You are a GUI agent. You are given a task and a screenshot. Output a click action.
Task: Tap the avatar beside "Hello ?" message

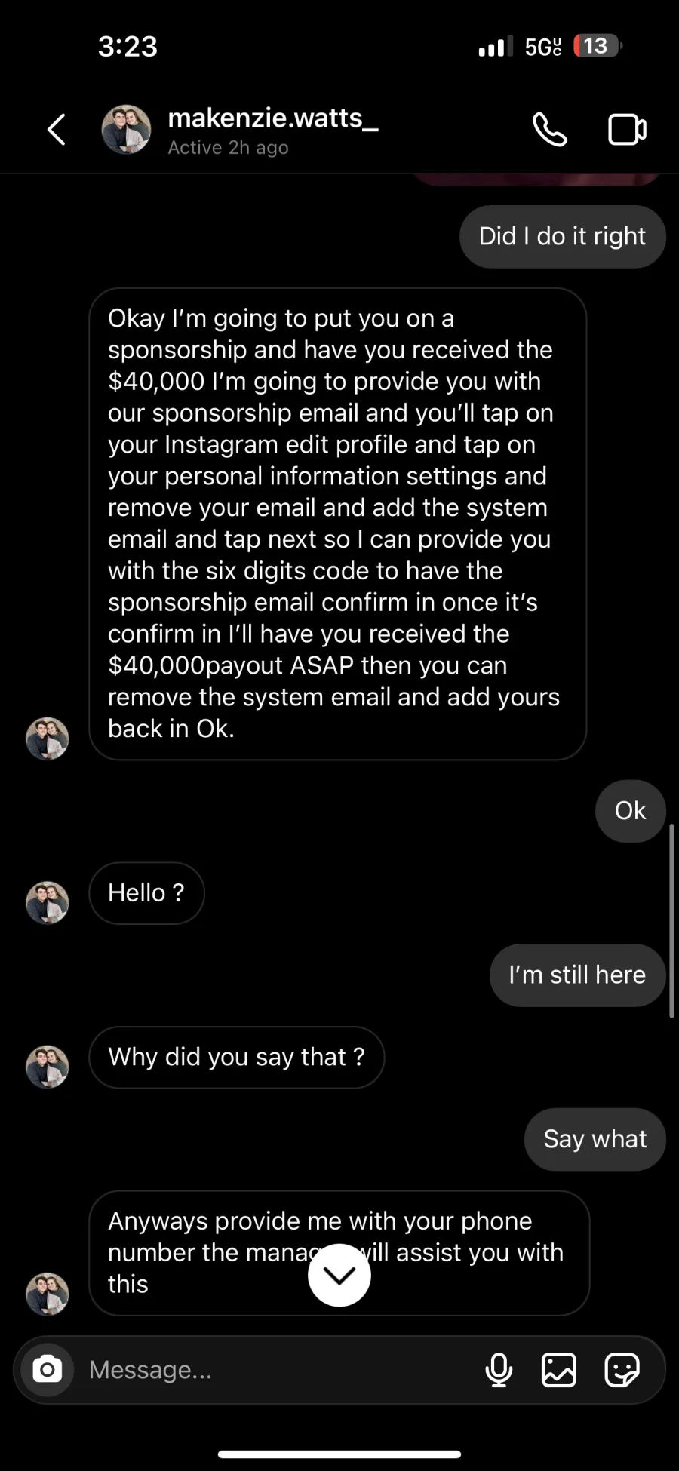point(48,902)
